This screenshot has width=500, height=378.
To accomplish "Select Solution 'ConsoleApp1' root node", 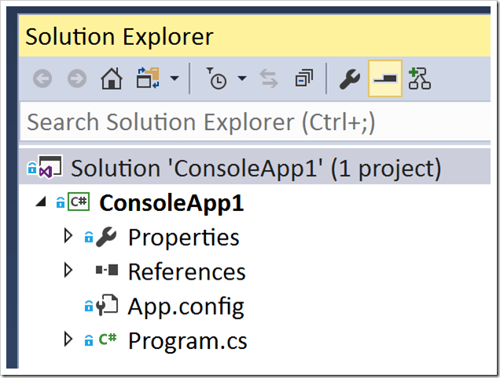I will click(255, 168).
